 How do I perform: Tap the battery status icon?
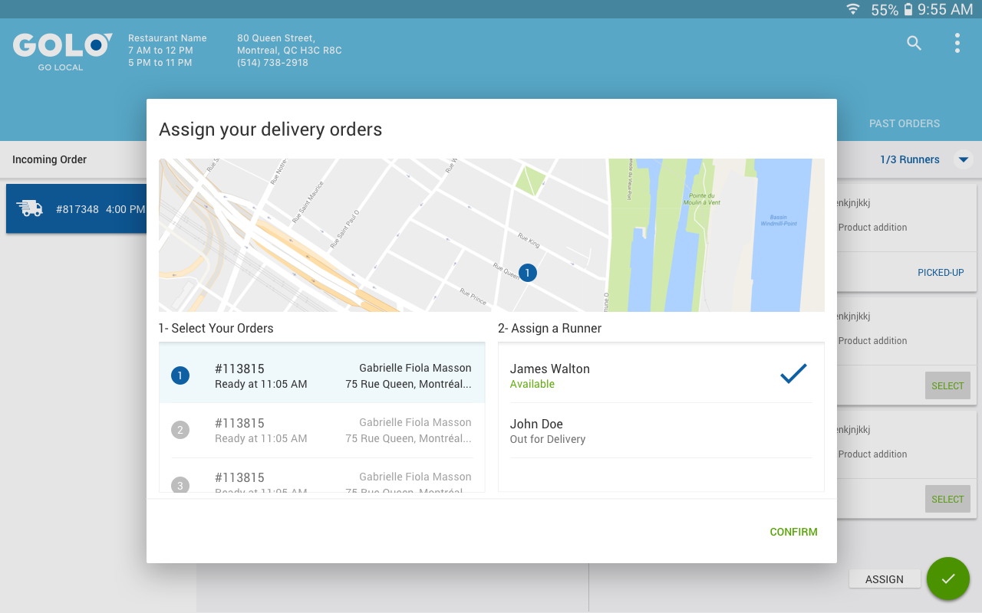pos(908,9)
